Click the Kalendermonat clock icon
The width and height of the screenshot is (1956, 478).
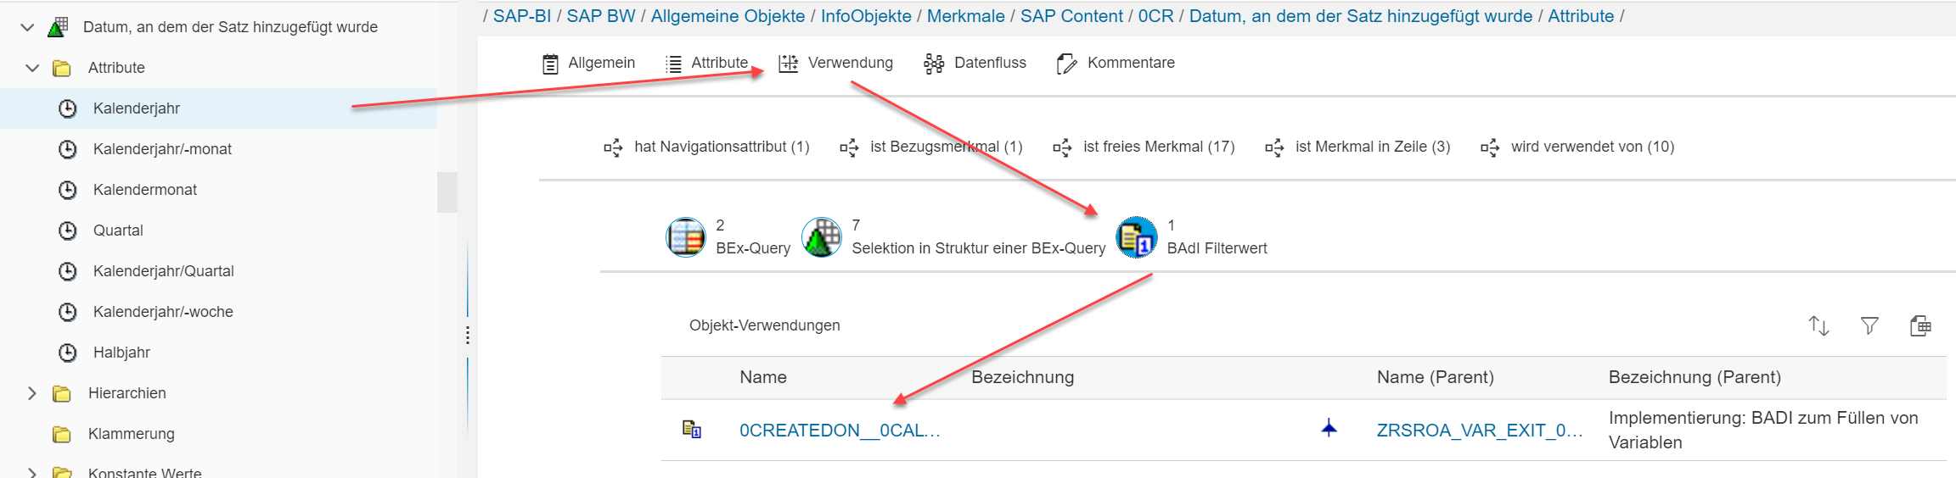tap(68, 190)
